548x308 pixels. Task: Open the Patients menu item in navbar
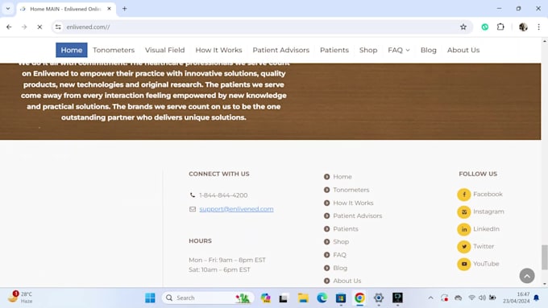coord(334,50)
